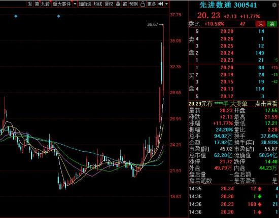Viewport: 279px width, 218px height.
Task: Enable the 九转 indicator
Action: click(x=45, y=4)
